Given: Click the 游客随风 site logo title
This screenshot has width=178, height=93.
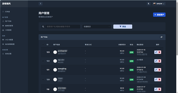Looking at the screenshot, I should click(6, 4).
